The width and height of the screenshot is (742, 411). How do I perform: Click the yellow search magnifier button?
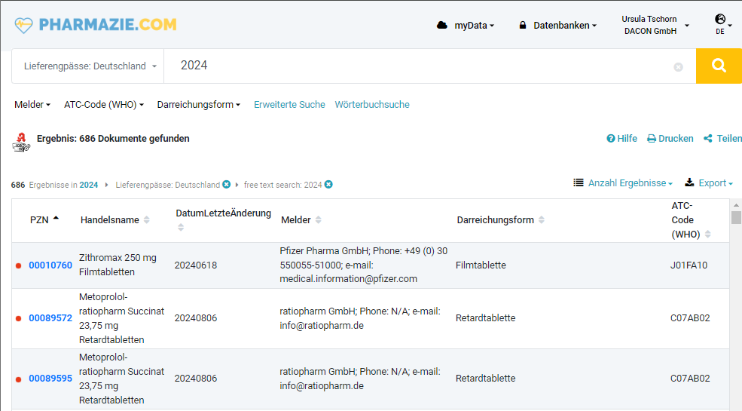tap(719, 66)
